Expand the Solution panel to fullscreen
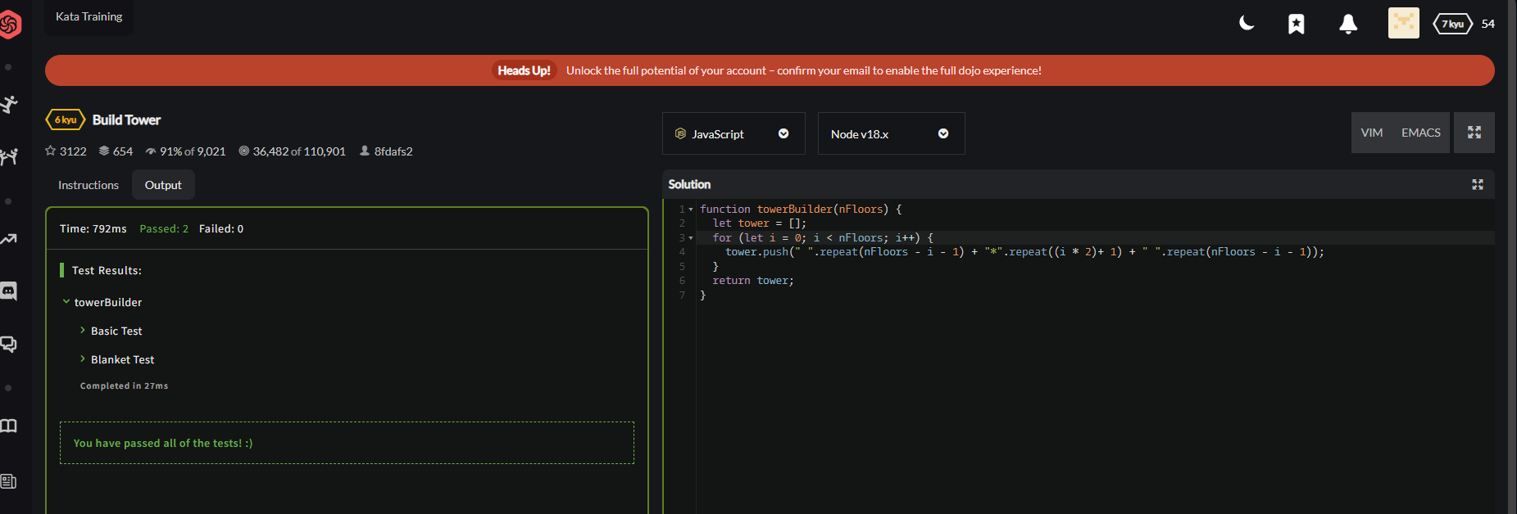 click(x=1477, y=185)
